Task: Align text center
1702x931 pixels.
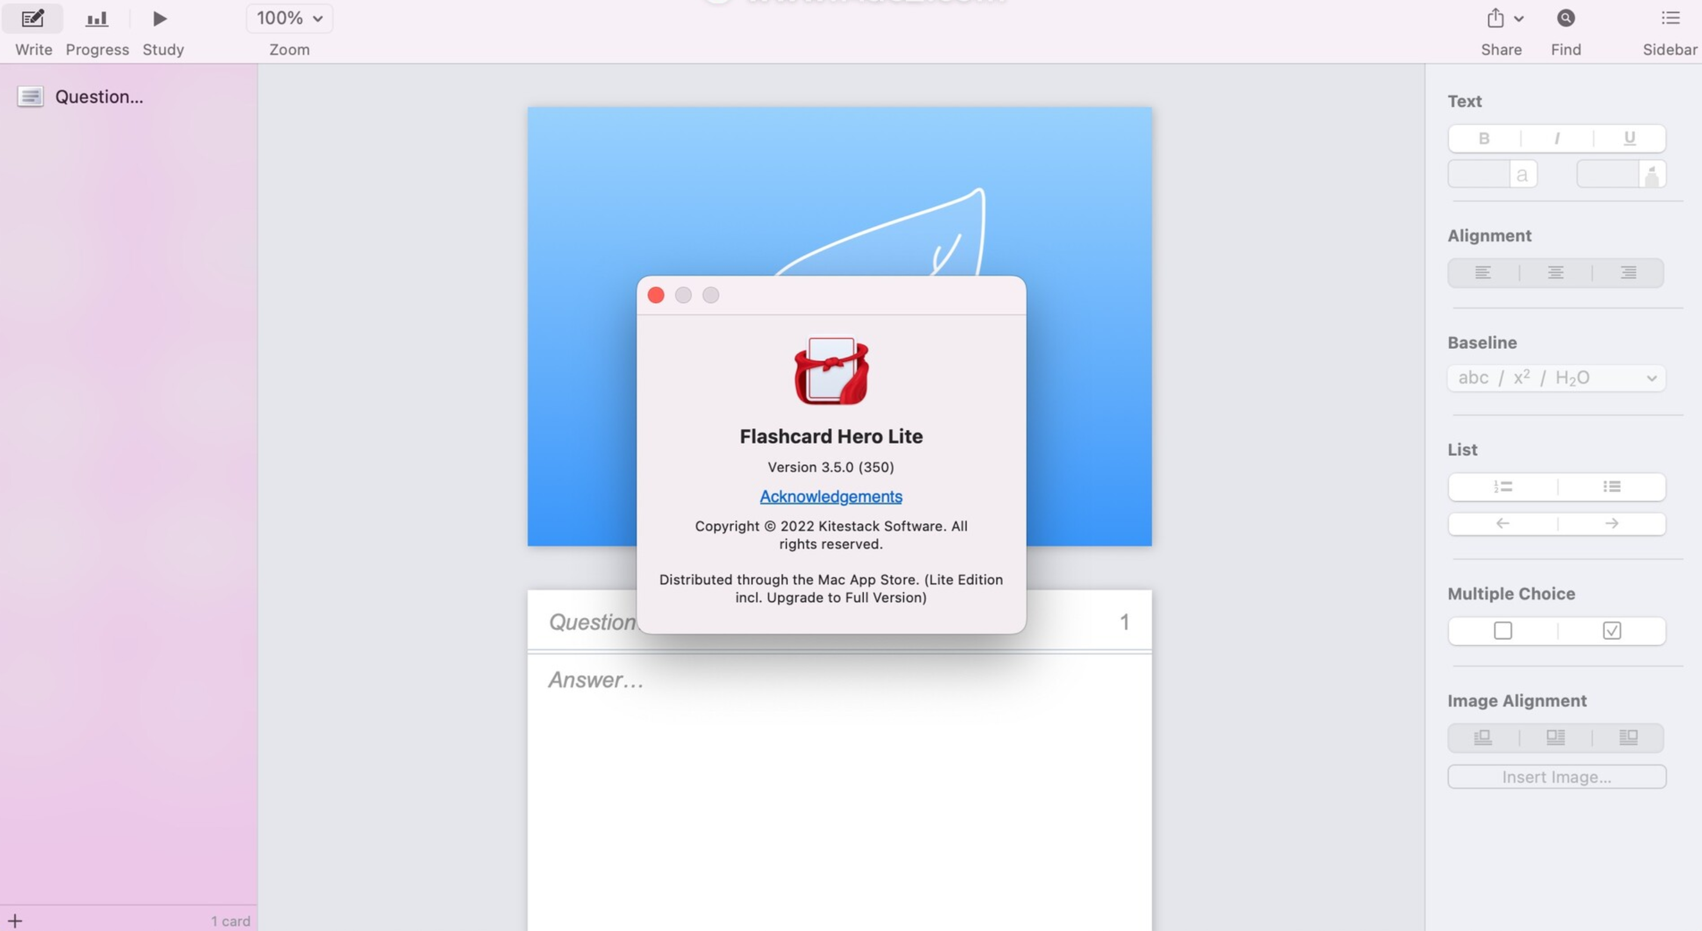Action: 1555,273
